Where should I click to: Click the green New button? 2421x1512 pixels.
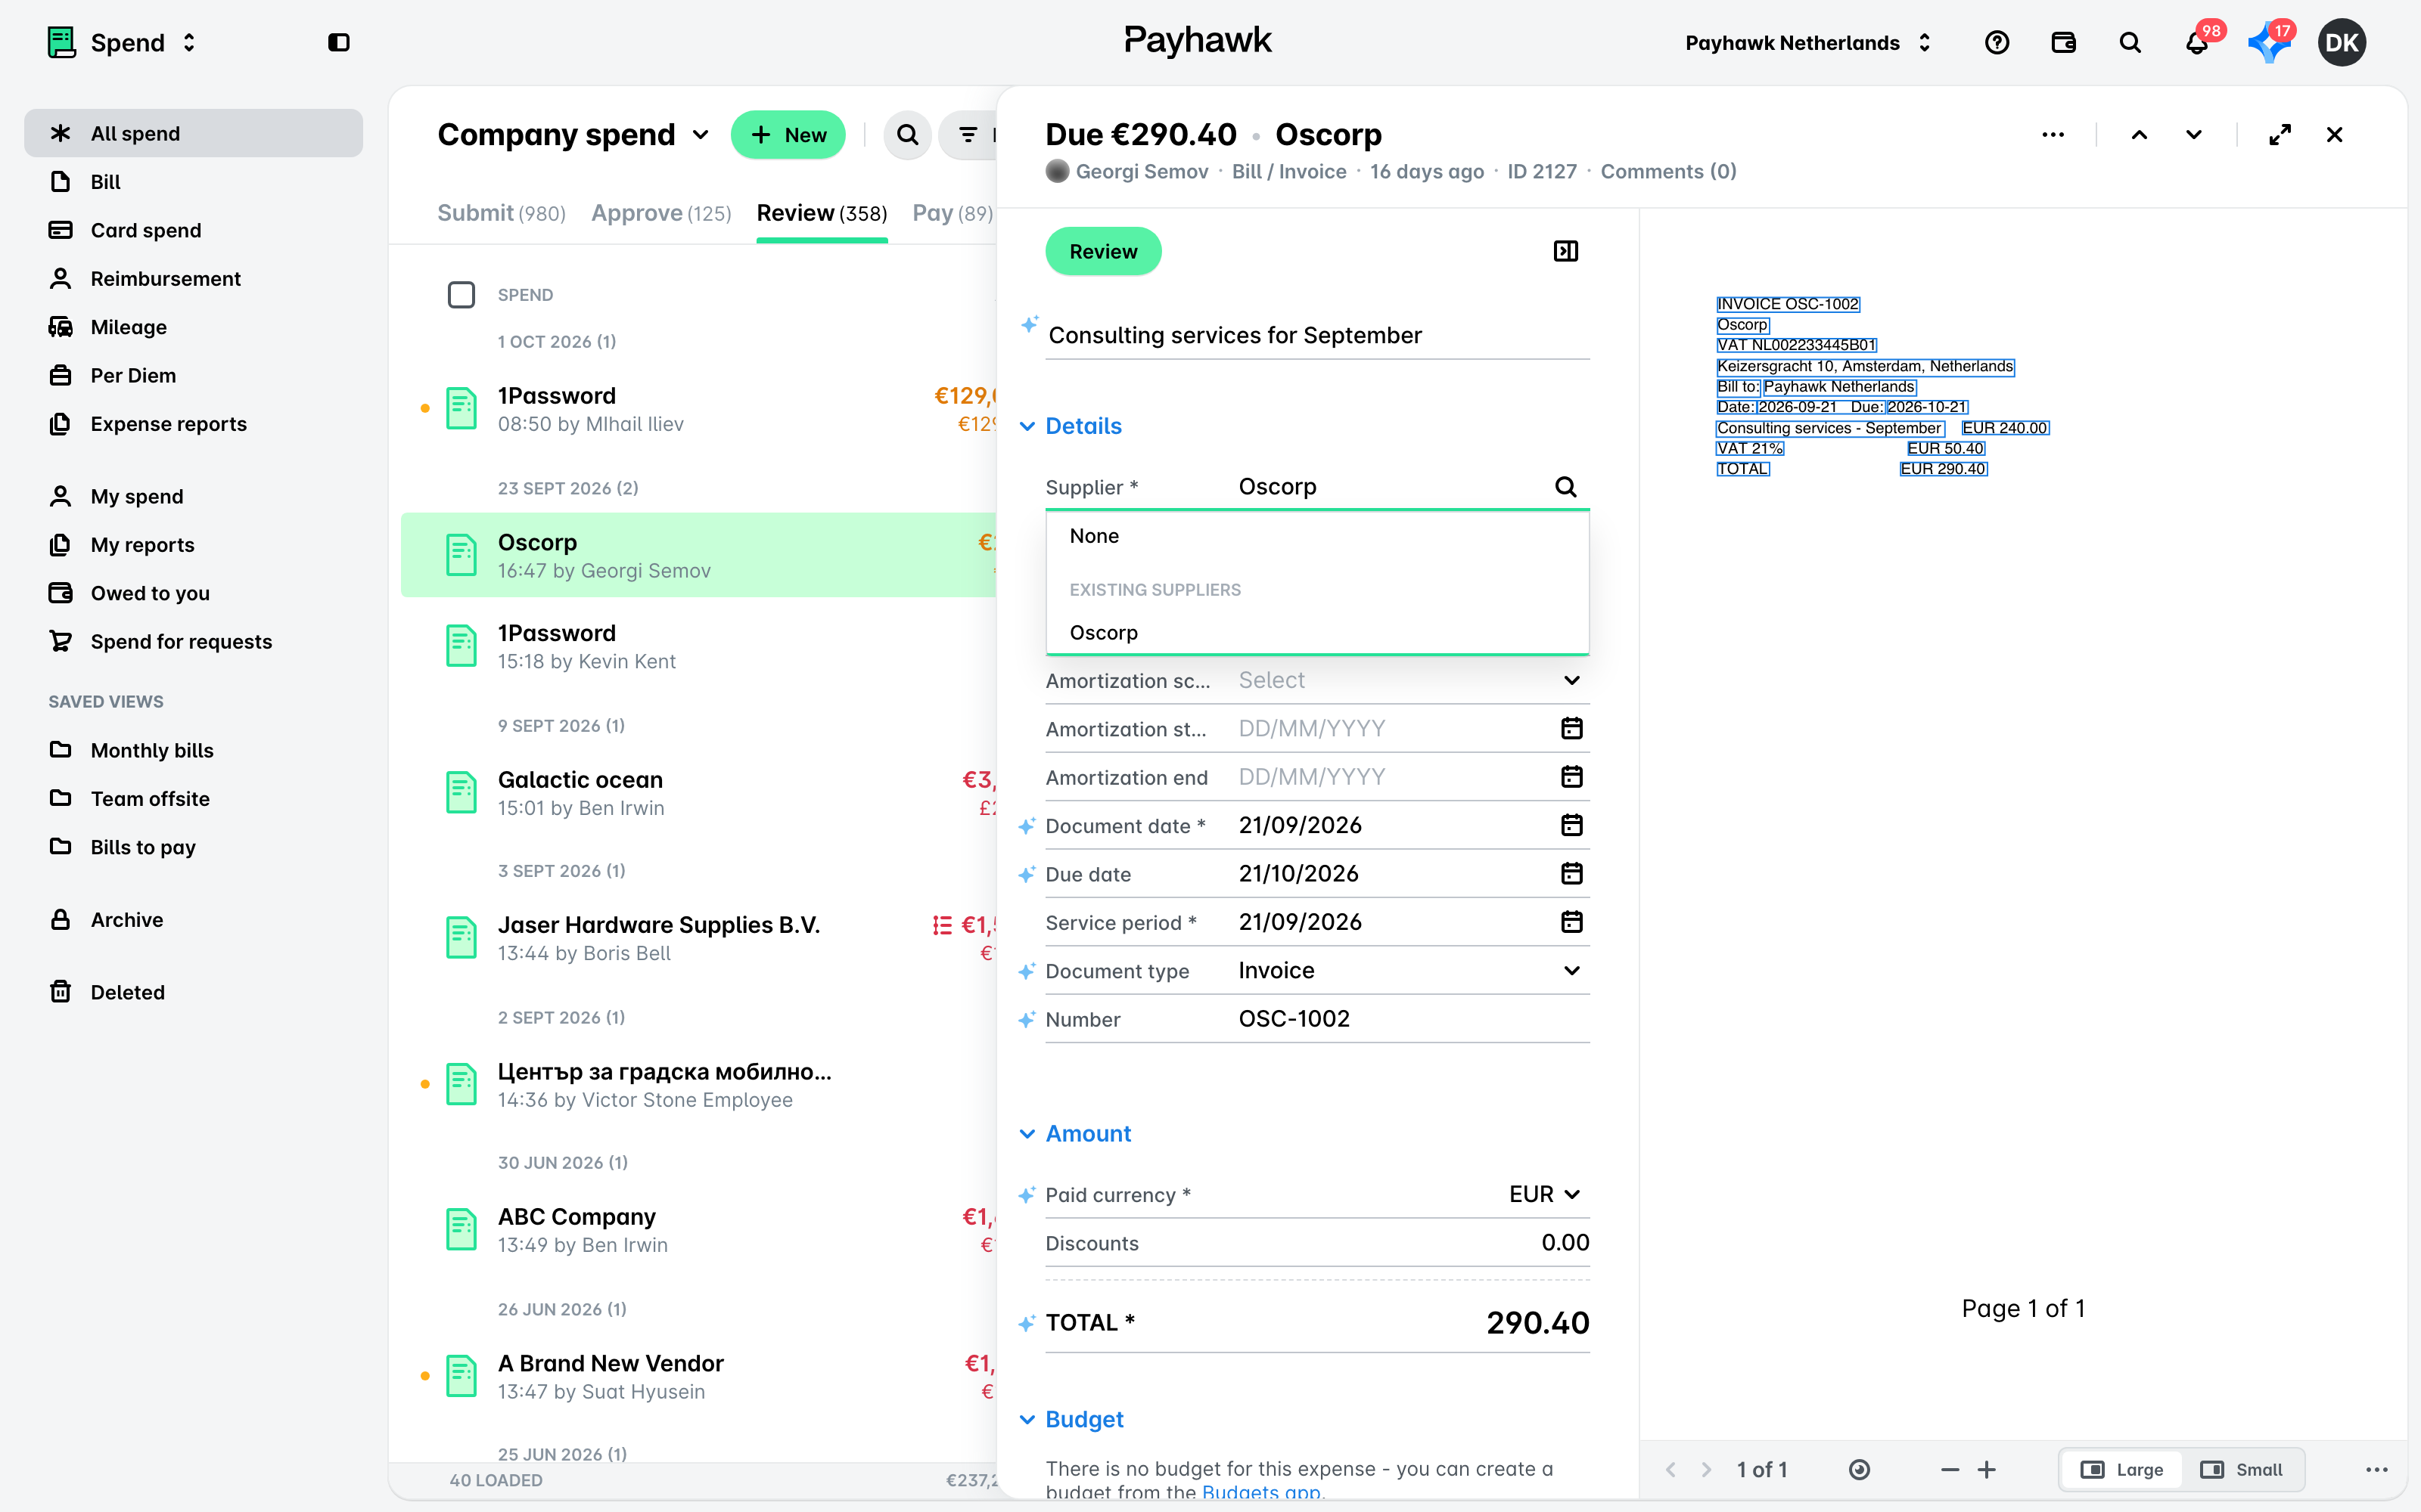tap(788, 135)
